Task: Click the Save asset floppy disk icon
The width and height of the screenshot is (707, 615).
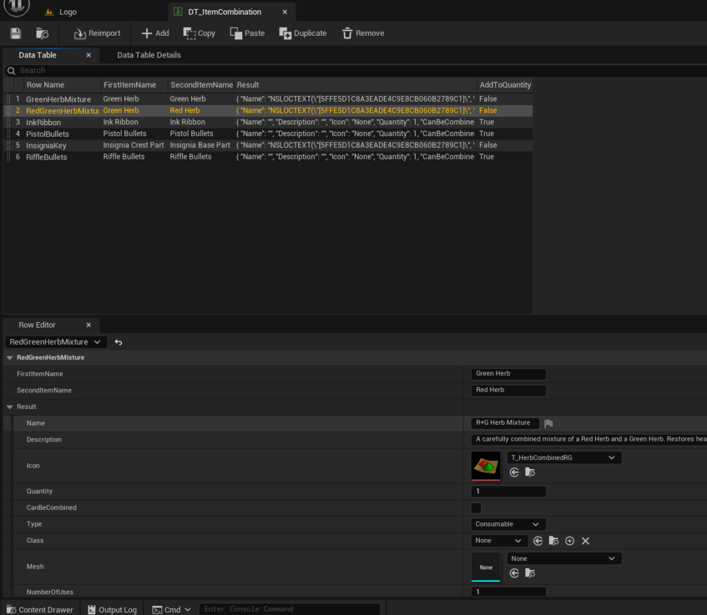Action: tap(15, 33)
